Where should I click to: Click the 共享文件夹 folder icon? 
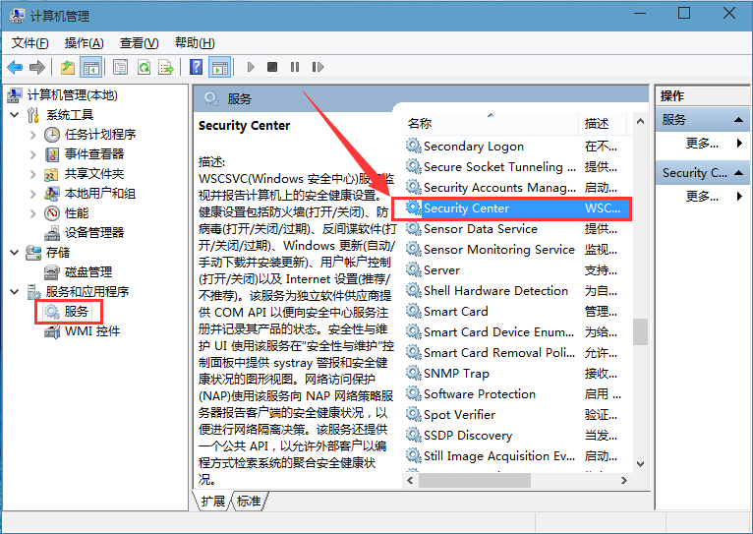pyautogui.click(x=52, y=174)
